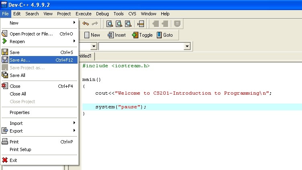The height and width of the screenshot is (170, 302).
Task: Open the Help menu
Action: coord(165,14)
